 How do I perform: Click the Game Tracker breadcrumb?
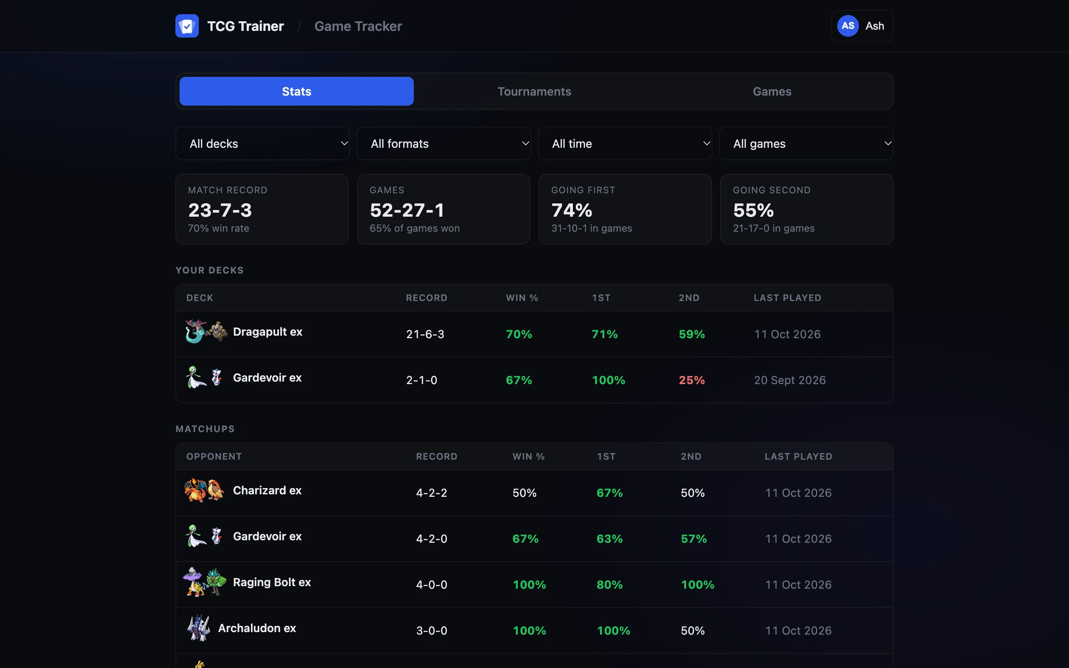pos(358,26)
